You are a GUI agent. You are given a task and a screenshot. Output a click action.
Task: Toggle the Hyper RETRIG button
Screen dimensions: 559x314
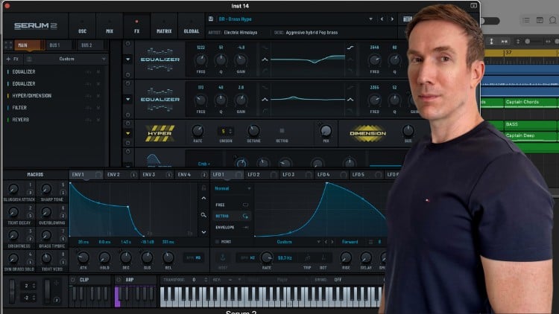click(x=282, y=131)
